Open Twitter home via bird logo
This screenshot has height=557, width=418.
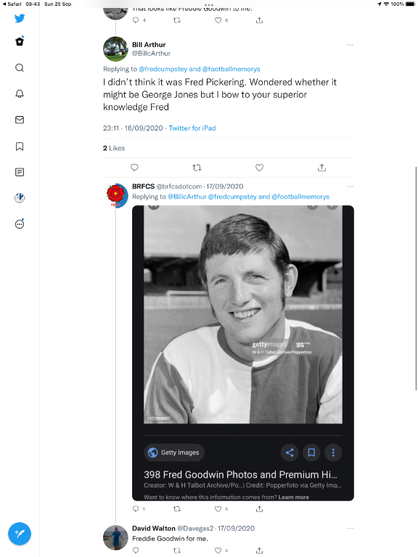(x=20, y=18)
